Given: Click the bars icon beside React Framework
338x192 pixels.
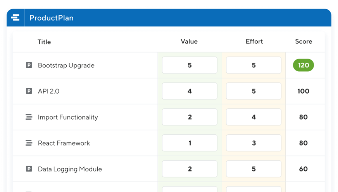Looking at the screenshot, I should coord(29,143).
